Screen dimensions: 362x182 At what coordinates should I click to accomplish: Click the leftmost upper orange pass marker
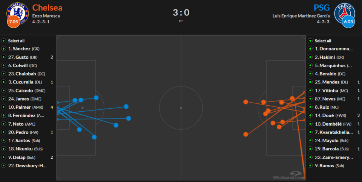[245, 102]
